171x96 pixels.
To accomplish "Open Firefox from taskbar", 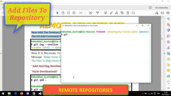I will (x=21, y=94).
